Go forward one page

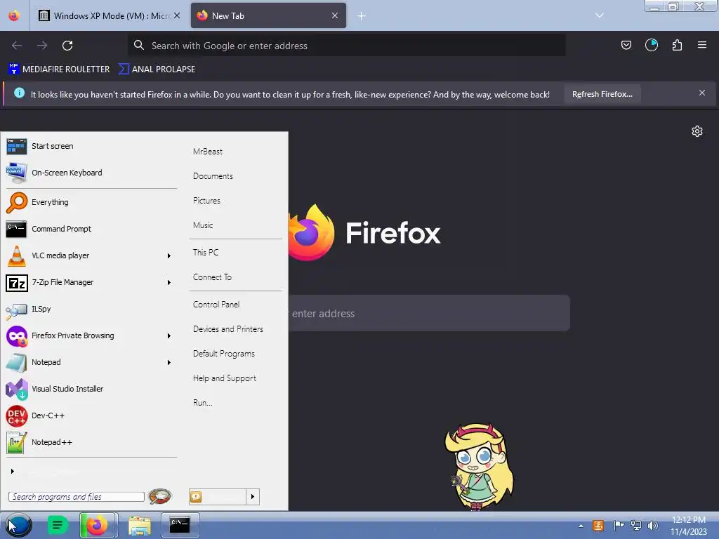point(42,46)
